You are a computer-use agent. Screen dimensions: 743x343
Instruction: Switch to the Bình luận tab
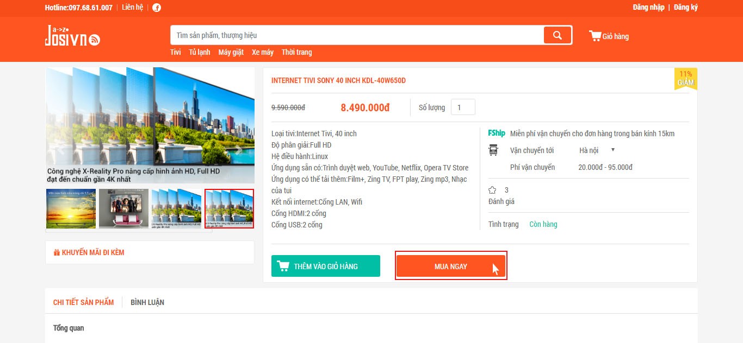pos(147,302)
